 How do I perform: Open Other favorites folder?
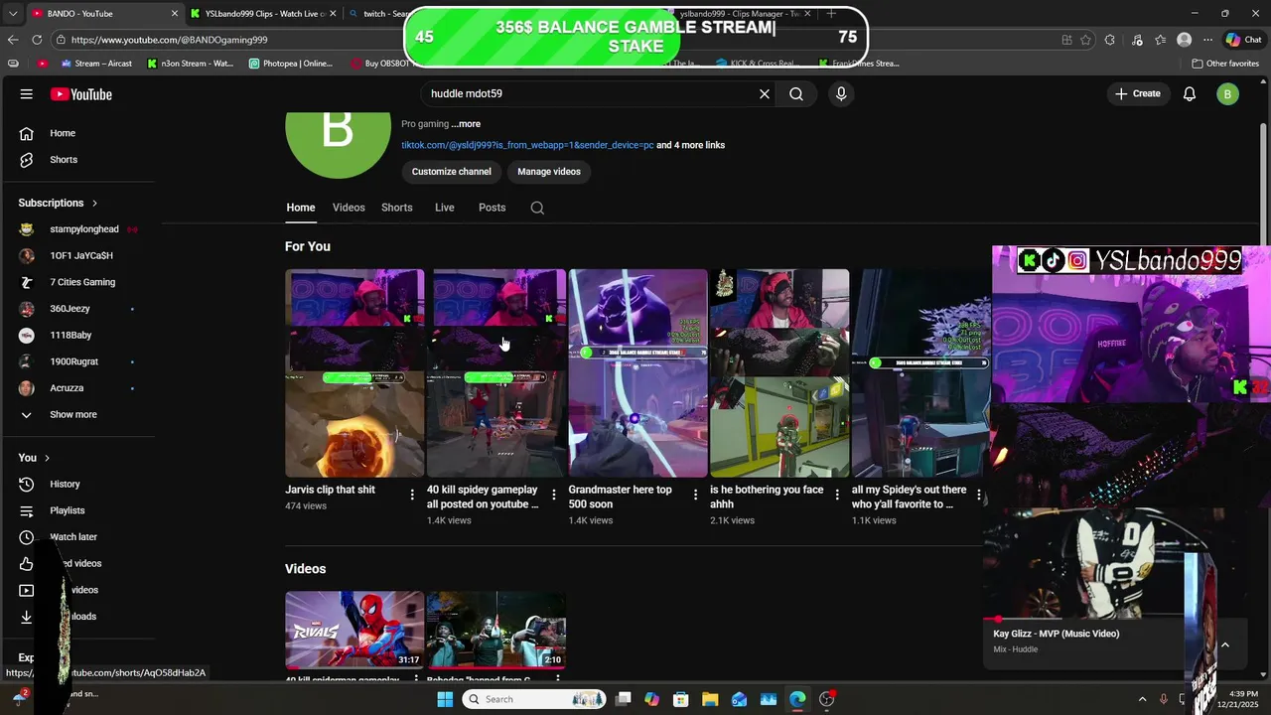click(x=1225, y=64)
